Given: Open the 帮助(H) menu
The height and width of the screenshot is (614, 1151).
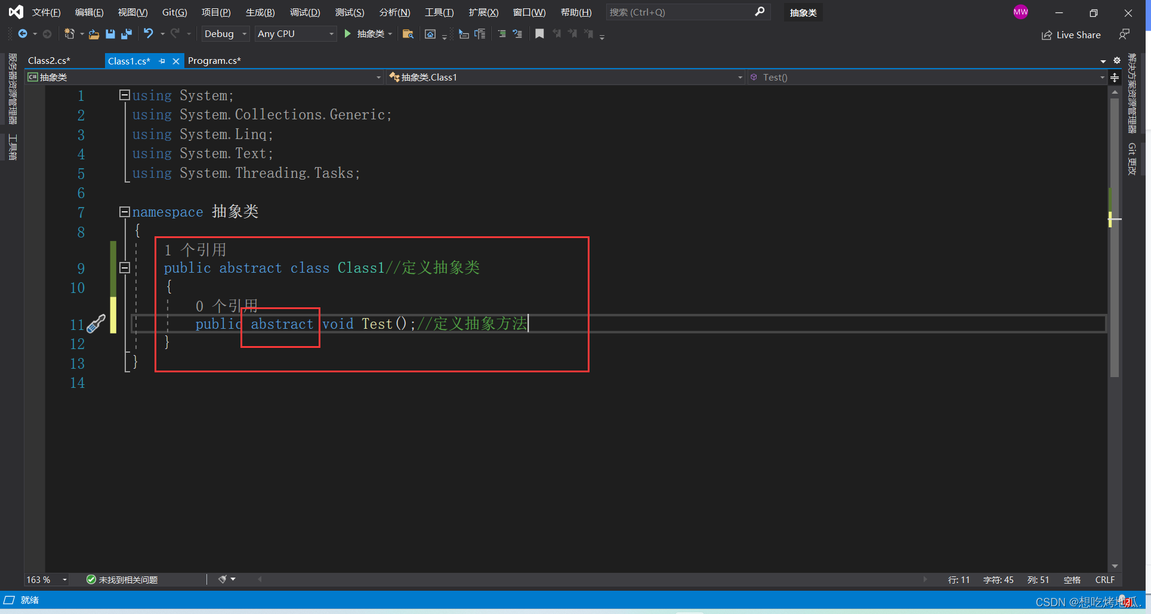Looking at the screenshot, I should [576, 13].
